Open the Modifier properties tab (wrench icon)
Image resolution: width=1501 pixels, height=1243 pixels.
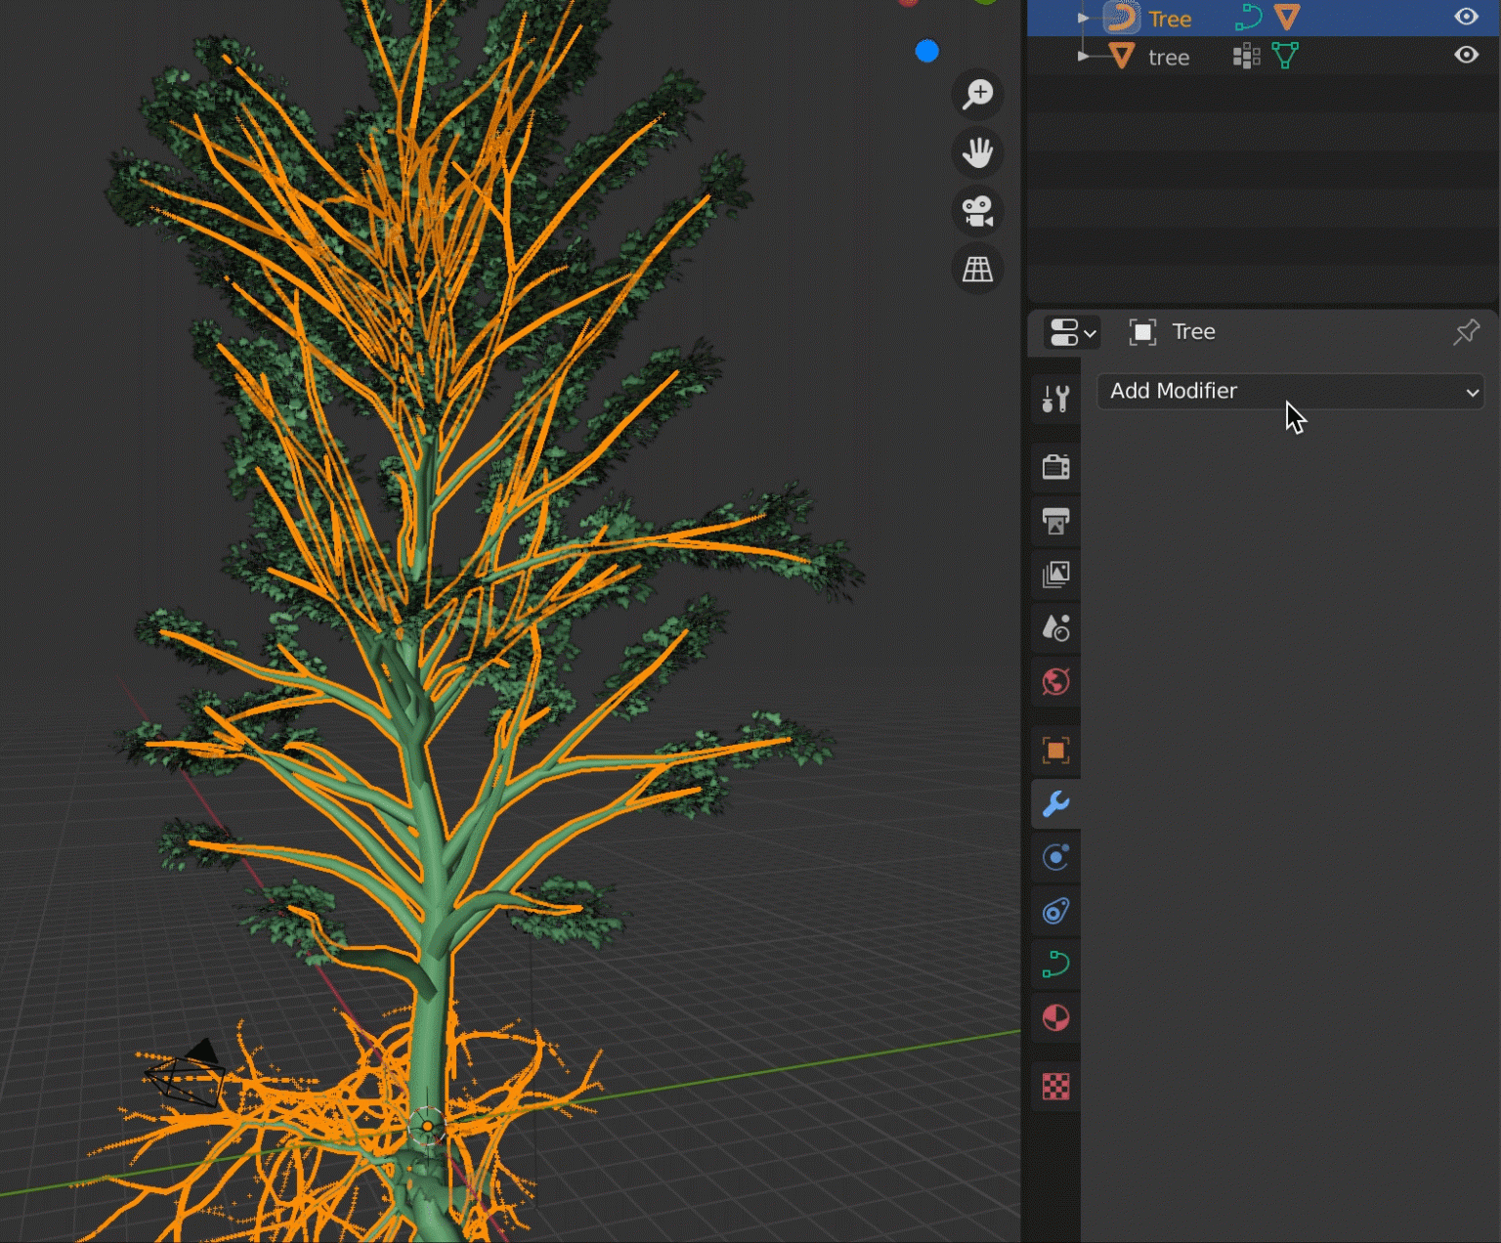click(x=1056, y=804)
